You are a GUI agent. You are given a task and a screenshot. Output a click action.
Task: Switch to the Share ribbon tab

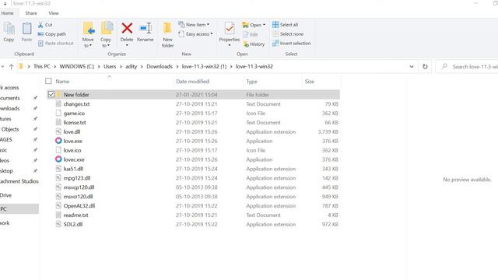click(31, 13)
